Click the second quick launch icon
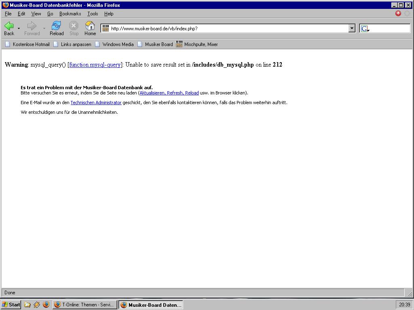The width and height of the screenshot is (414, 310). pyautogui.click(x=37, y=305)
